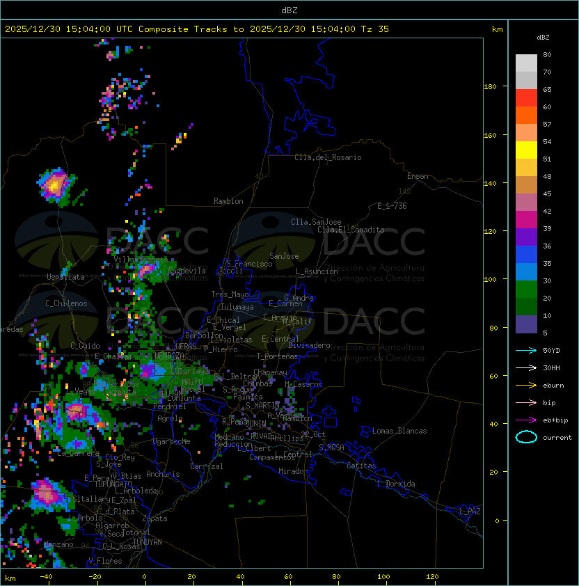Pick the purple 39 dBZ color block
This screenshot has height=586, width=579.
click(x=526, y=237)
